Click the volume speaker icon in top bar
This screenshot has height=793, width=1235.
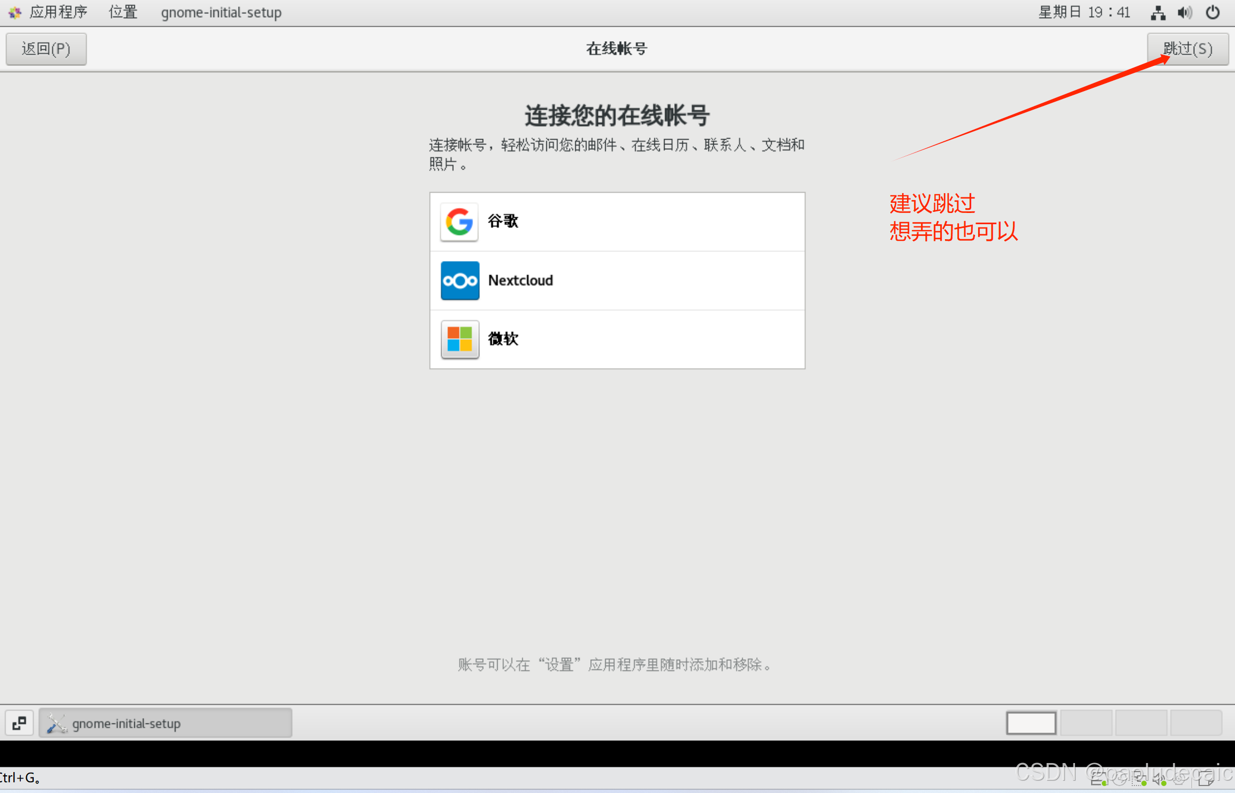click(x=1185, y=12)
